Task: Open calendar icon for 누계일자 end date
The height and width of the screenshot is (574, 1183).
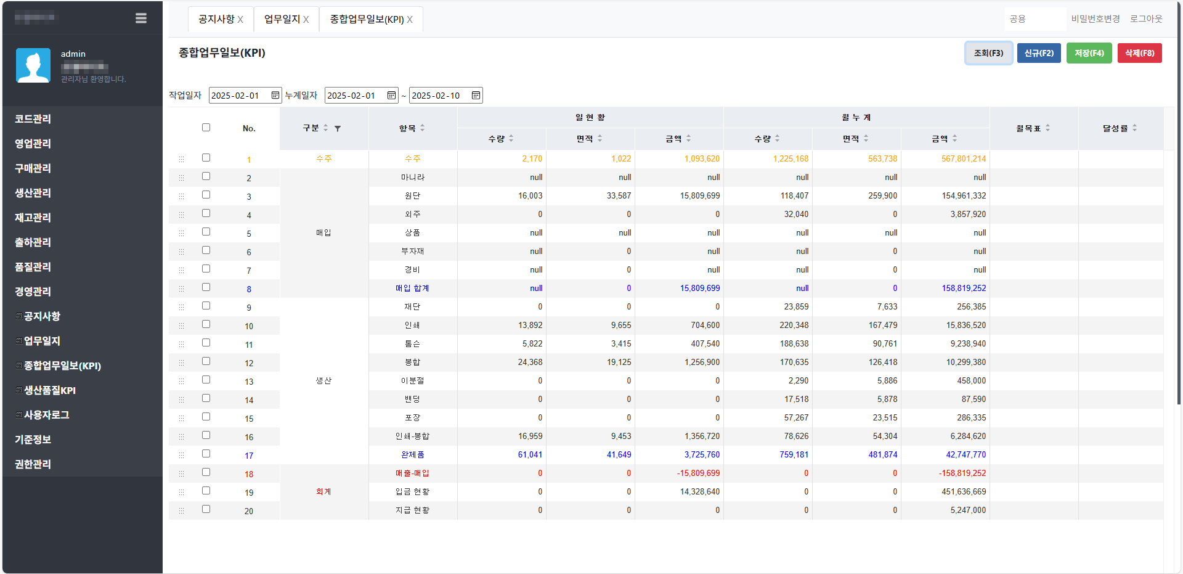Action: click(476, 96)
